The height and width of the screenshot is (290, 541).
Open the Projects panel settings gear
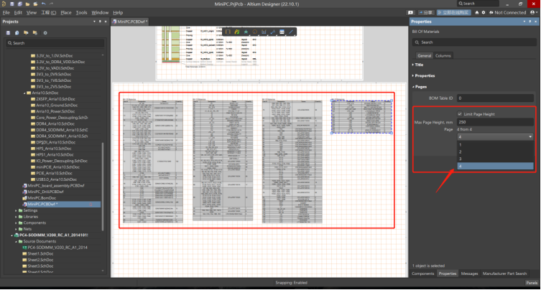point(44,32)
